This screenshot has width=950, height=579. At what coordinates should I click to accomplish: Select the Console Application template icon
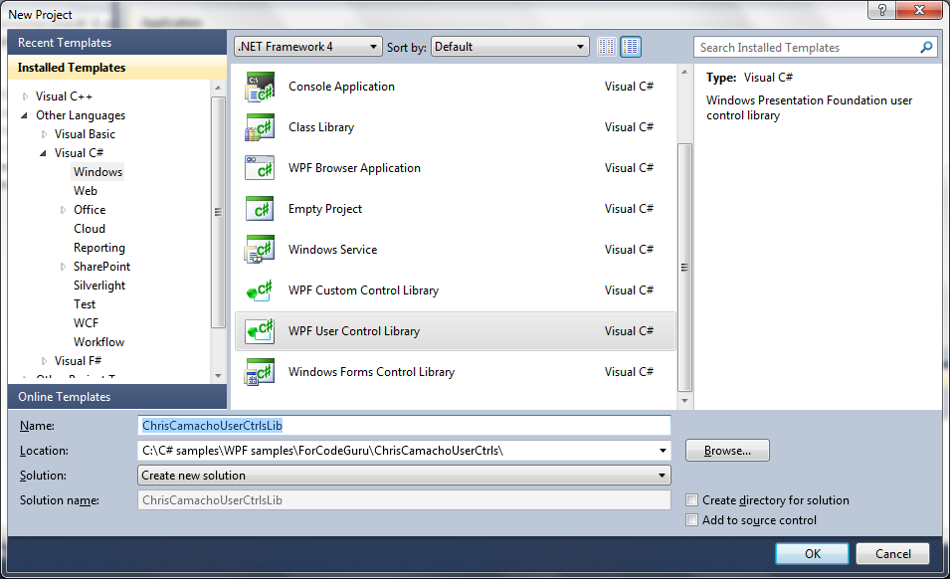coord(260,88)
